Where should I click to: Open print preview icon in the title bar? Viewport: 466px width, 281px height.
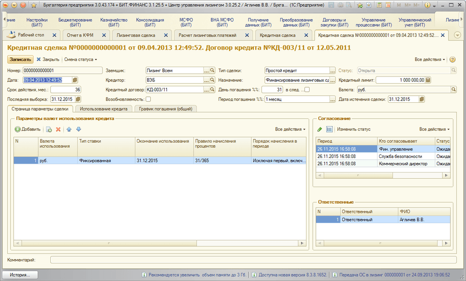[x=349, y=5]
